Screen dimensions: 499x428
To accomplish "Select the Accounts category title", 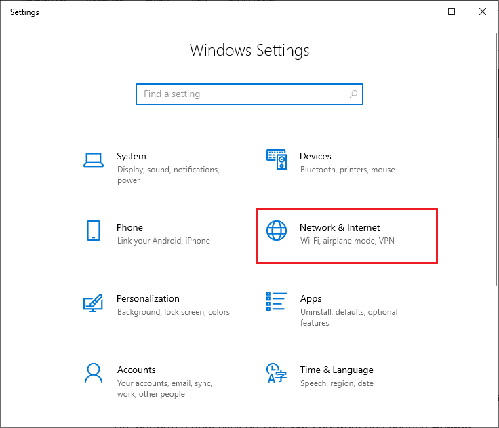I will point(136,370).
